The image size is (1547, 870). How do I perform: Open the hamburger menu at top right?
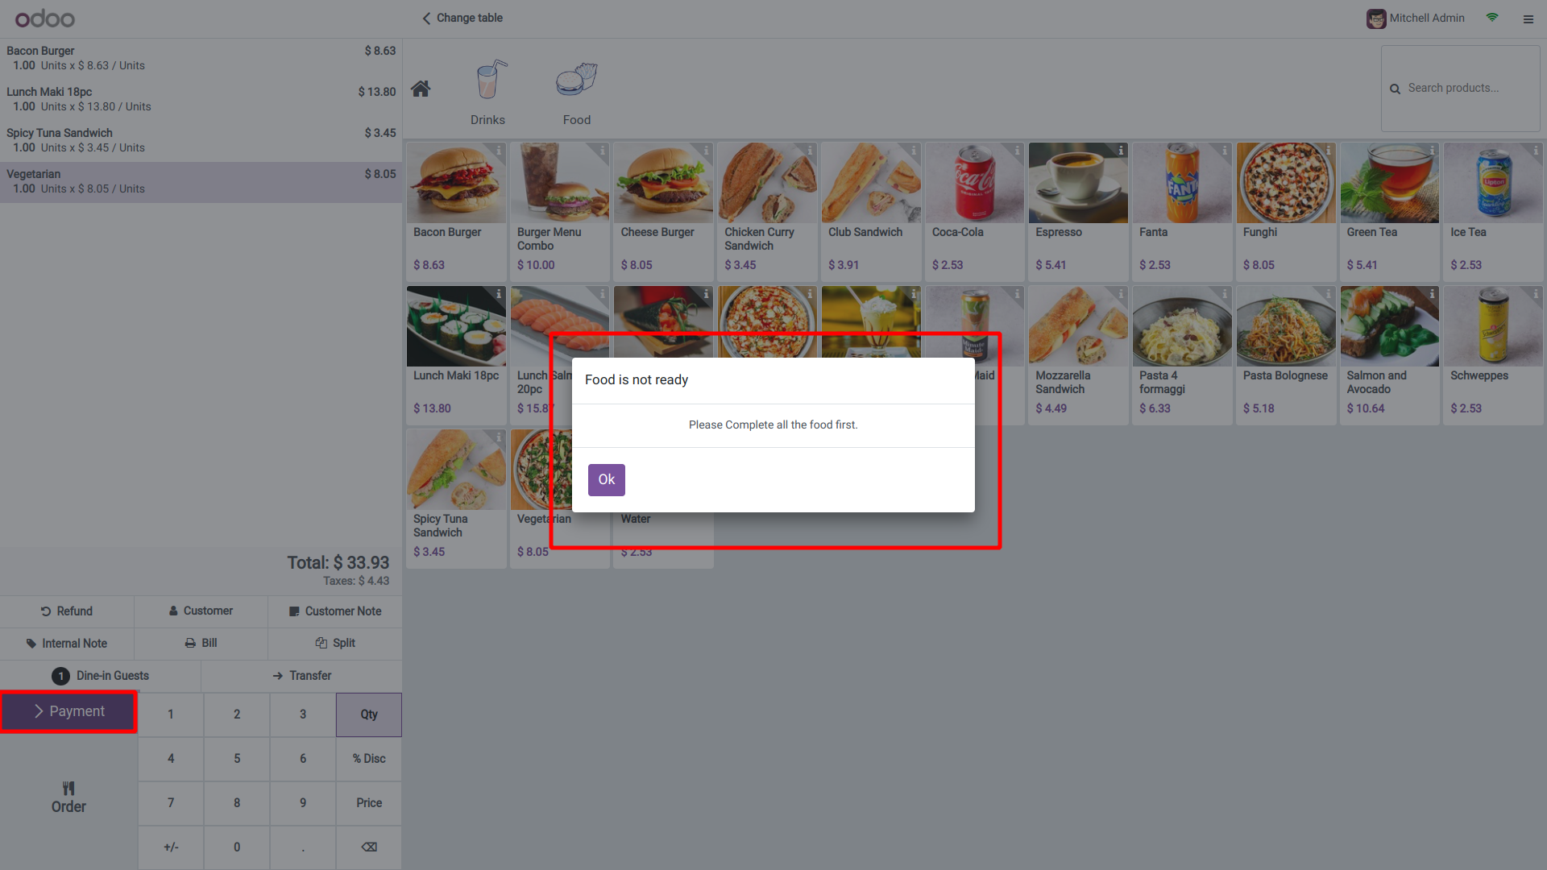pos(1528,19)
